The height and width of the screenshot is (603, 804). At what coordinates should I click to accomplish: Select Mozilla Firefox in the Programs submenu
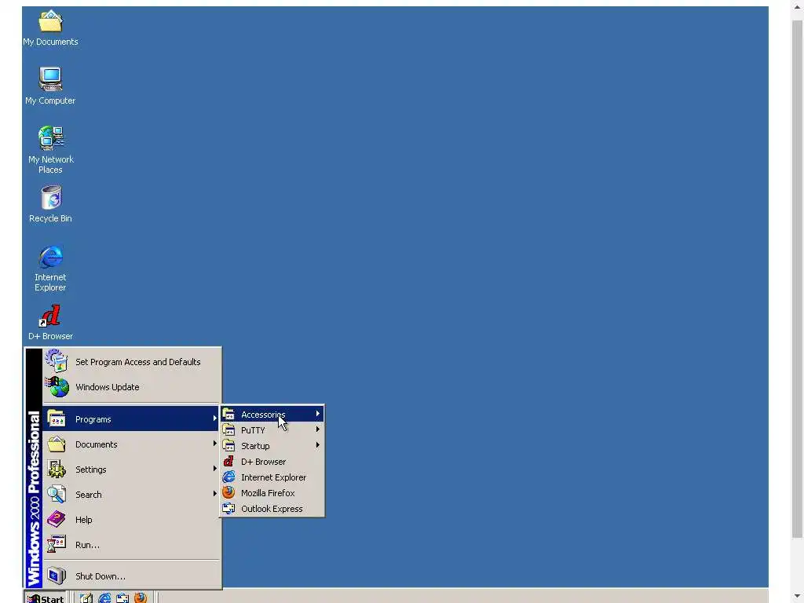[272, 493]
